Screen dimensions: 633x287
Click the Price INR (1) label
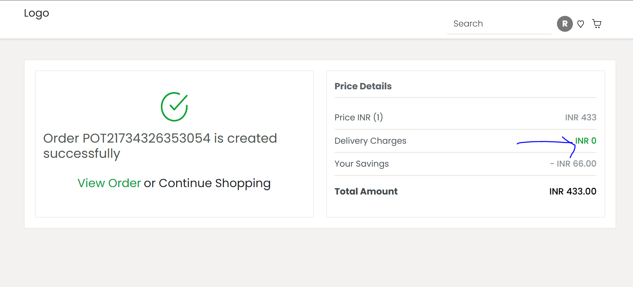359,117
